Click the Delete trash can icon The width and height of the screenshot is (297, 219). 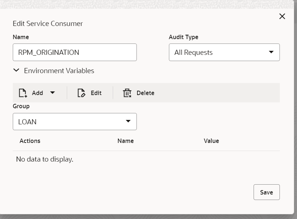(127, 93)
